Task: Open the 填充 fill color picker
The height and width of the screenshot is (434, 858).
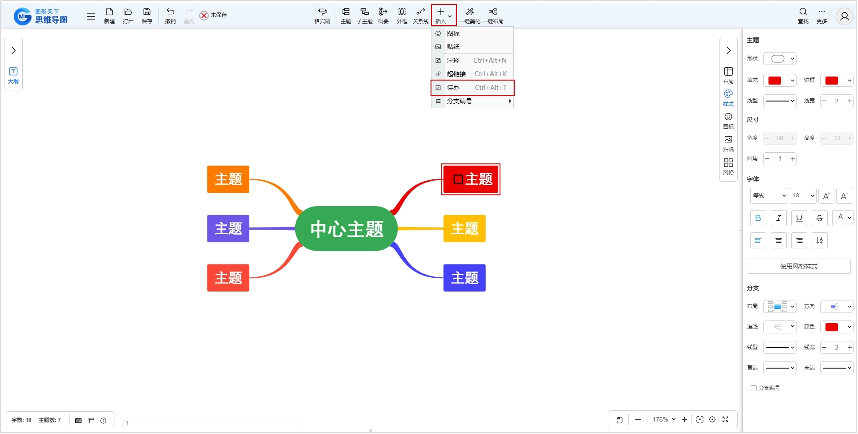Action: point(780,81)
